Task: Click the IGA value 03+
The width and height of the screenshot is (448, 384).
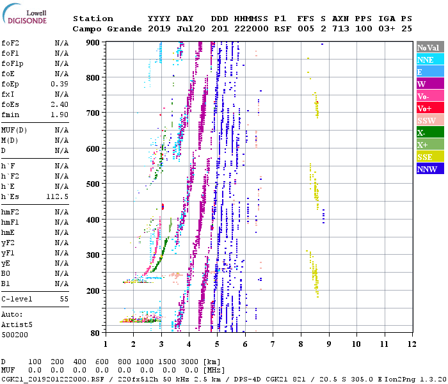Action: coord(387,29)
